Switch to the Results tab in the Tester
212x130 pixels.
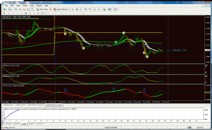coord(16,124)
